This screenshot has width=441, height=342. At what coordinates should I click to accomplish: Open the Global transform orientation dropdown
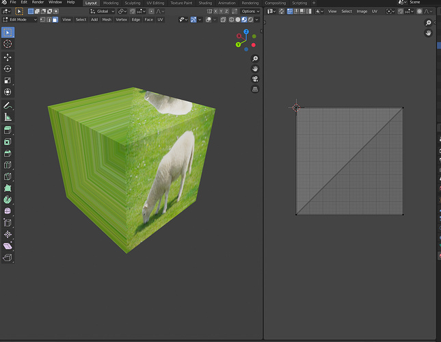click(102, 11)
